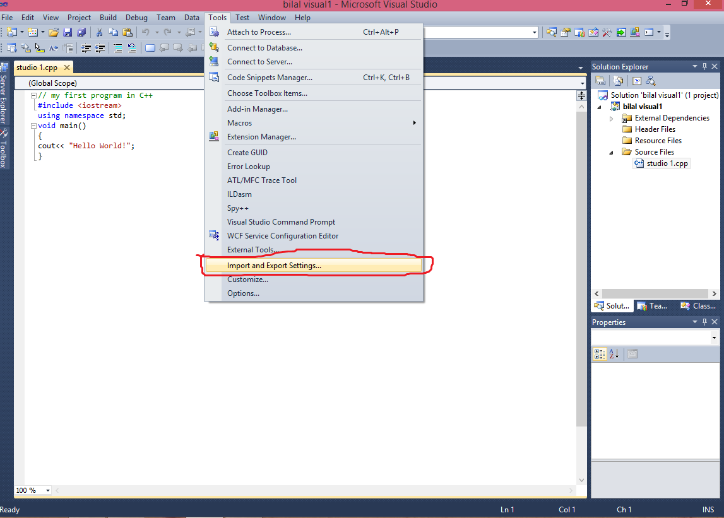724x518 pixels.
Task: Click the Properties window icon in Solution Explorer
Action: click(600, 80)
